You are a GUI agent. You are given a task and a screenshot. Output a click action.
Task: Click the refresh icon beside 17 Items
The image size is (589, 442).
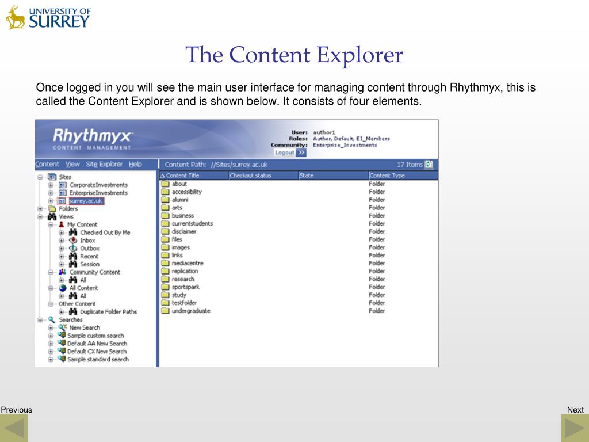[429, 165]
